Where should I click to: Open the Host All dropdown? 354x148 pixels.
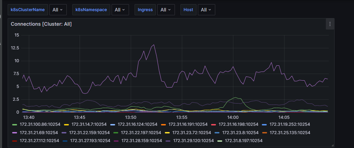pos(206,10)
